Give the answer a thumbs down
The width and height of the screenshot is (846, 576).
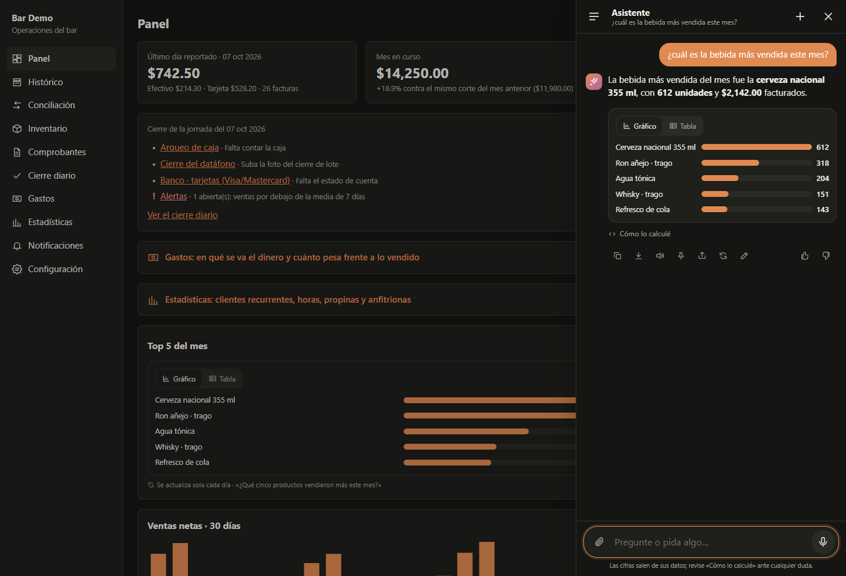pyautogui.click(x=826, y=256)
